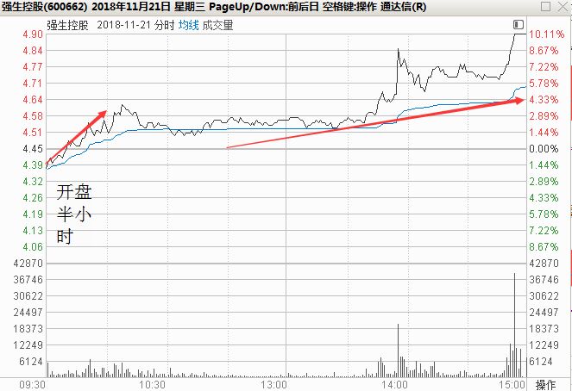Click the 15:00 time axis label
Viewport: 572px width, 391px height.
click(x=513, y=384)
